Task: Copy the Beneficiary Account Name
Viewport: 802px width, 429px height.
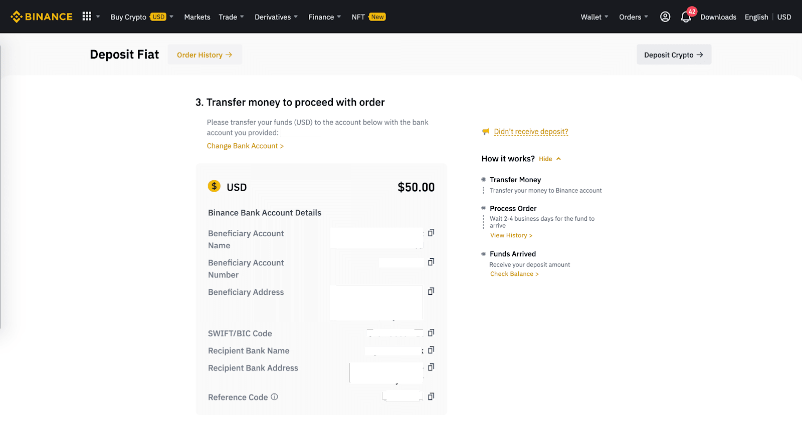Action: click(x=431, y=233)
